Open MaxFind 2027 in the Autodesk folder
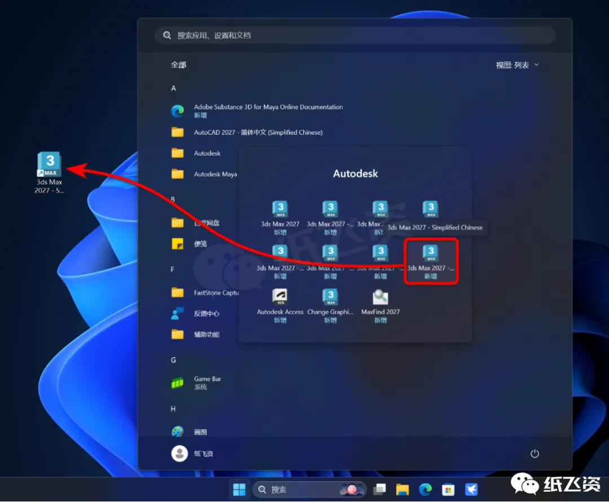Viewport: 609px width, 502px height. [380, 306]
